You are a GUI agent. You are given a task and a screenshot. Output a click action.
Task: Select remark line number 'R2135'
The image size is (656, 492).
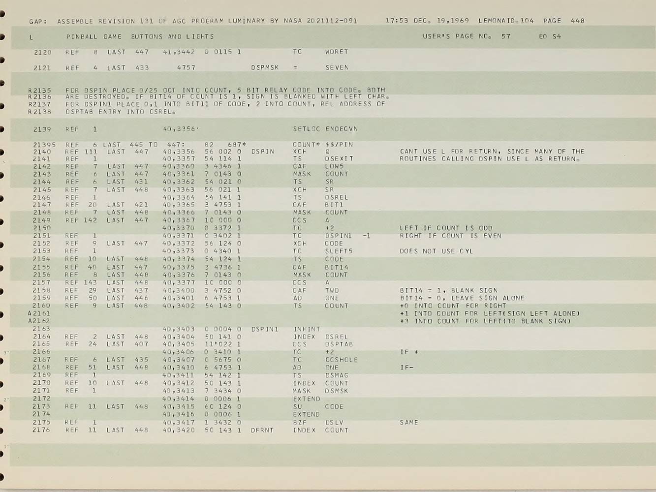pos(39,91)
